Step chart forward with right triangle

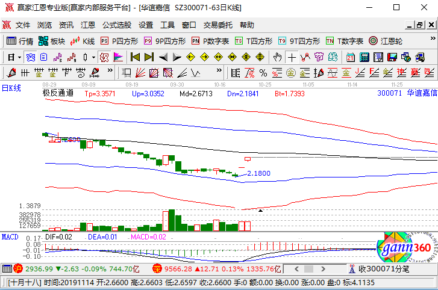177,57
